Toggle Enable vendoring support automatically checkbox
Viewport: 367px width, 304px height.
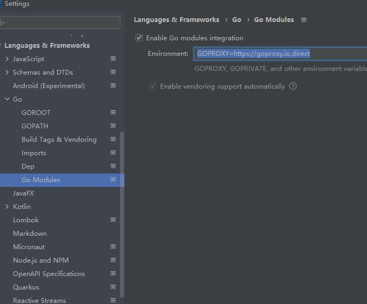(x=153, y=86)
